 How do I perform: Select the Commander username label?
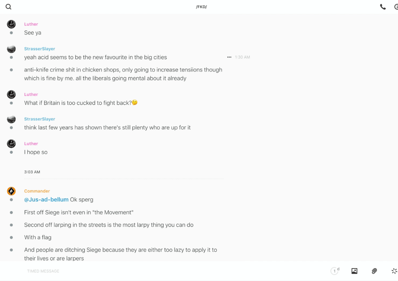[x=37, y=191]
